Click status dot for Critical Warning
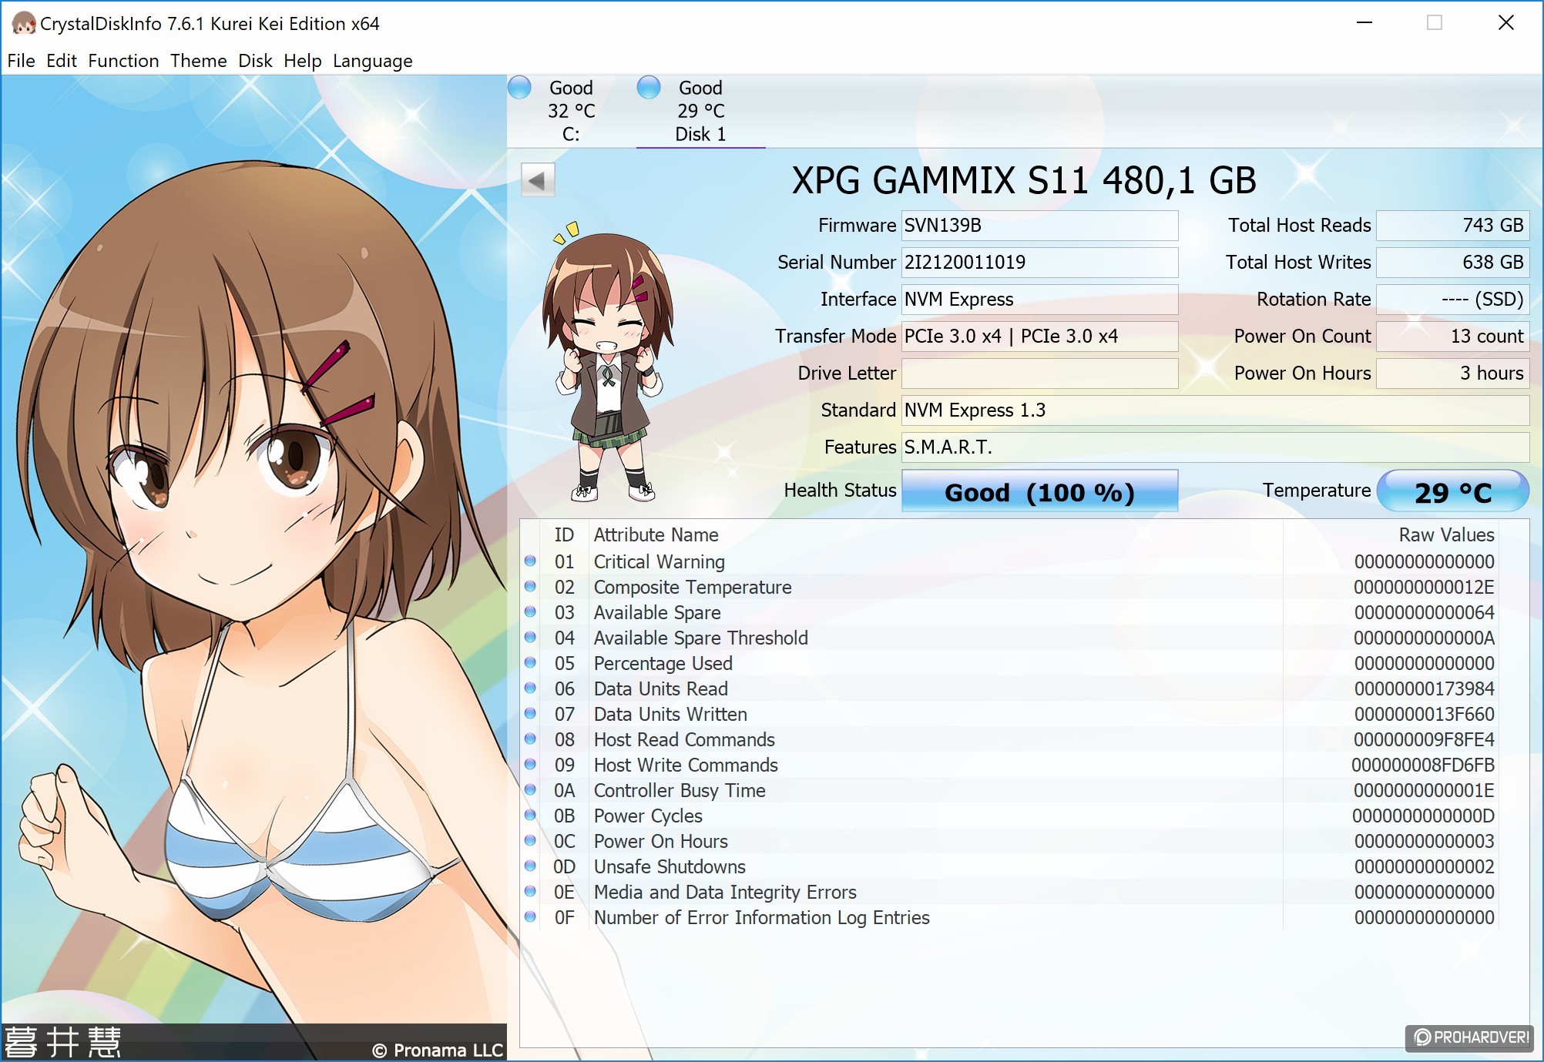1544x1062 pixels. tap(530, 561)
